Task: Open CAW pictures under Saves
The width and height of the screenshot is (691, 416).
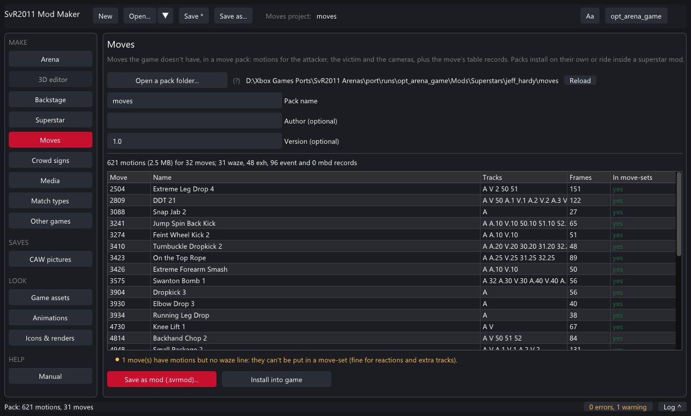Action: coord(50,259)
